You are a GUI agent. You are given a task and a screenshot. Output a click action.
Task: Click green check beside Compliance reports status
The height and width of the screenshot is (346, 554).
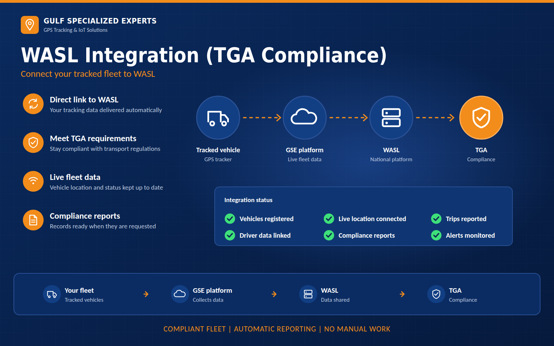click(x=329, y=235)
